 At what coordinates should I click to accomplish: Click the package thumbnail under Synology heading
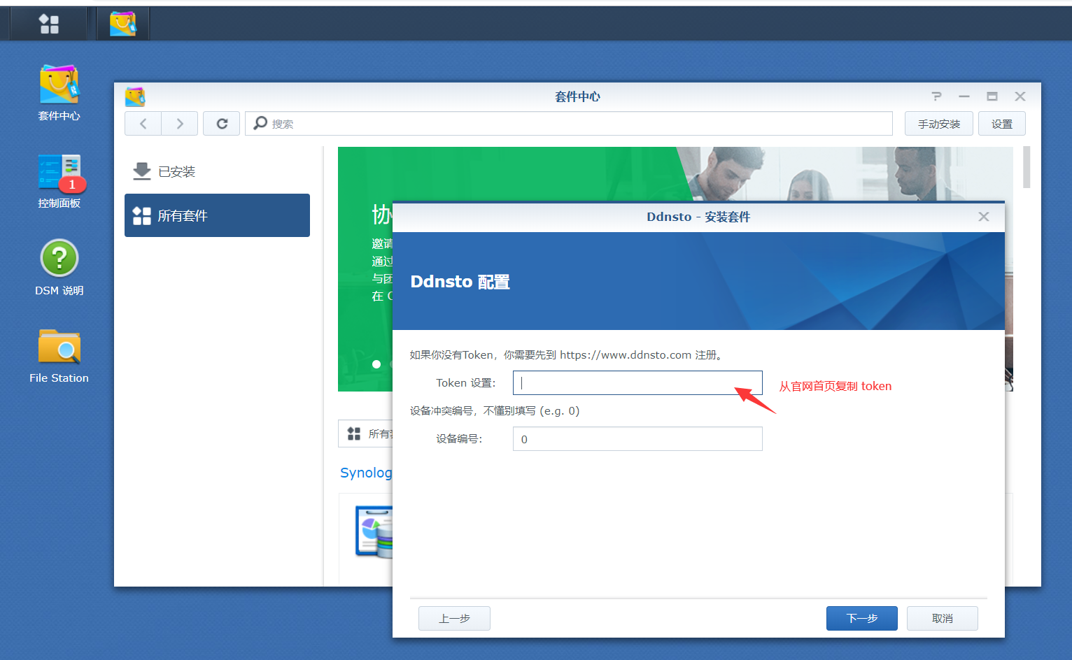click(374, 531)
